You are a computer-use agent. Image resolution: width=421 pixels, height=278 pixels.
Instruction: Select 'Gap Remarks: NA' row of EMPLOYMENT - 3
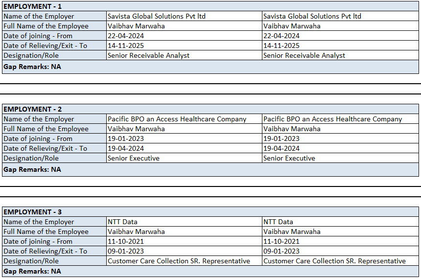[x=210, y=271]
